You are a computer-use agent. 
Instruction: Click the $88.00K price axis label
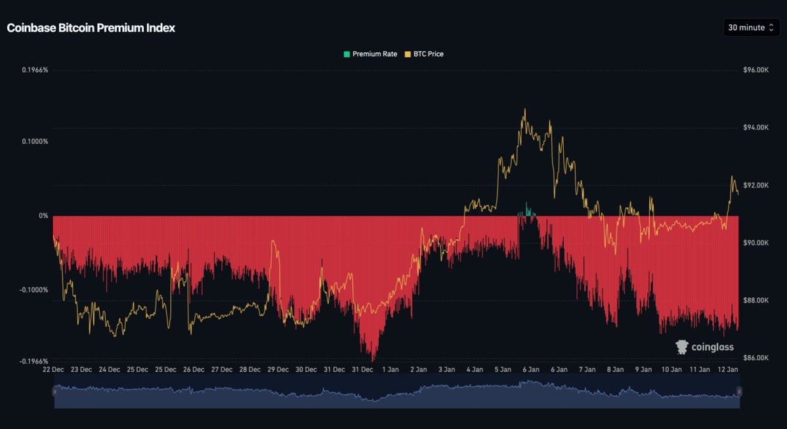pos(756,300)
